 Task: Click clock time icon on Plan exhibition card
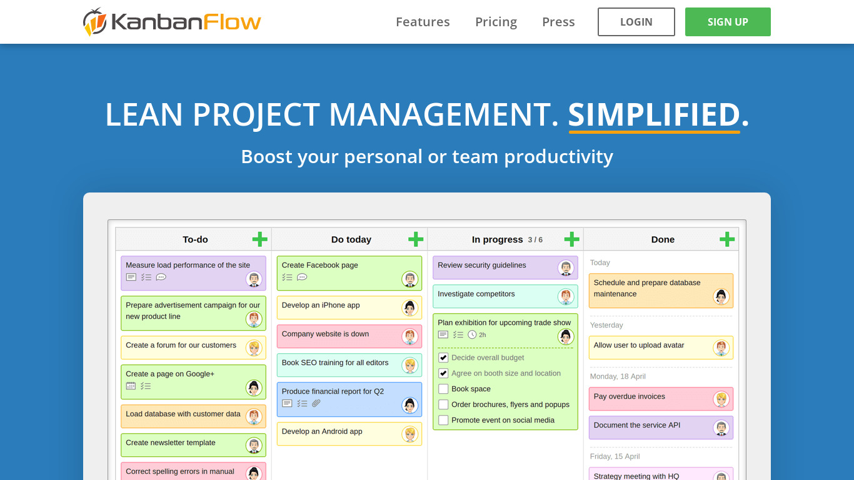[472, 334]
